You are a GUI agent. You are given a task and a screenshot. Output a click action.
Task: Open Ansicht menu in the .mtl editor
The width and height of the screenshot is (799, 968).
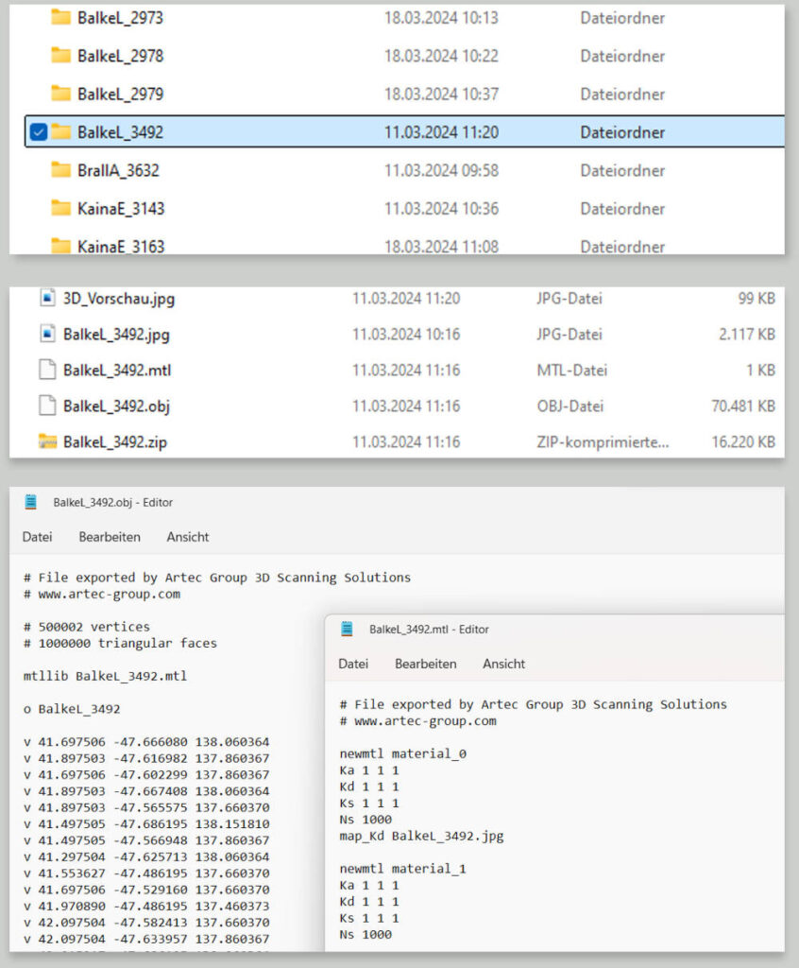pos(504,665)
